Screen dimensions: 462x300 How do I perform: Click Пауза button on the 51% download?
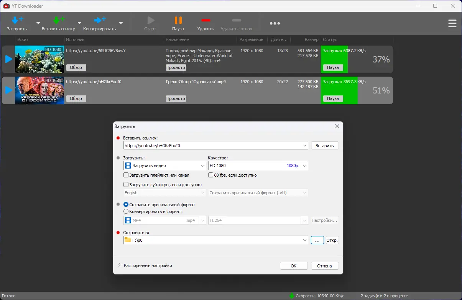pyautogui.click(x=333, y=98)
